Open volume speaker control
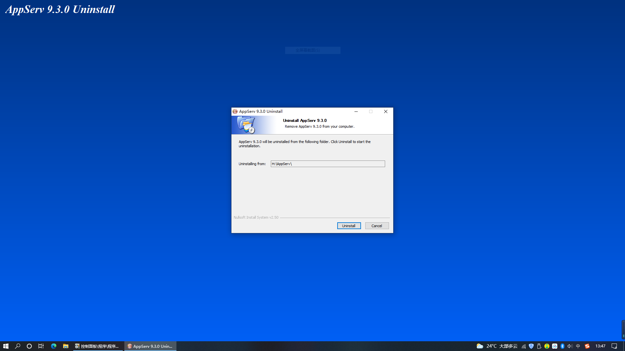The width and height of the screenshot is (625, 351). pyautogui.click(x=570, y=346)
